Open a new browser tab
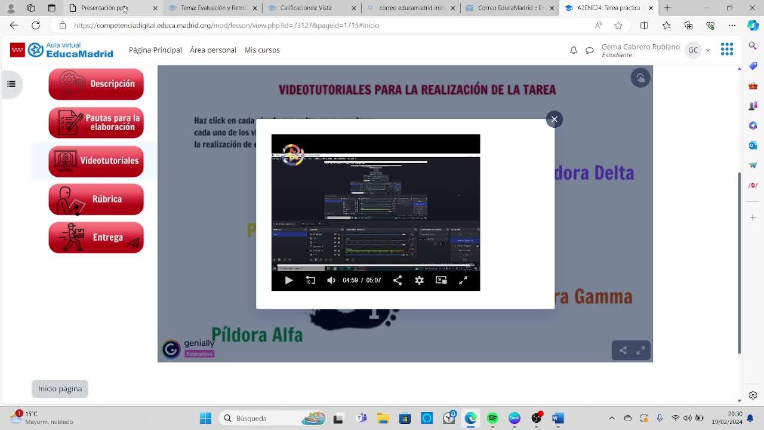This screenshot has height=430, width=764. point(667,8)
